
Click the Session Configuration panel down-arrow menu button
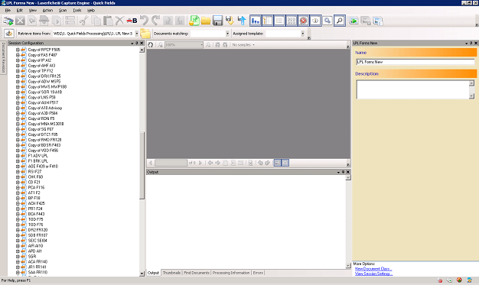[132, 44]
